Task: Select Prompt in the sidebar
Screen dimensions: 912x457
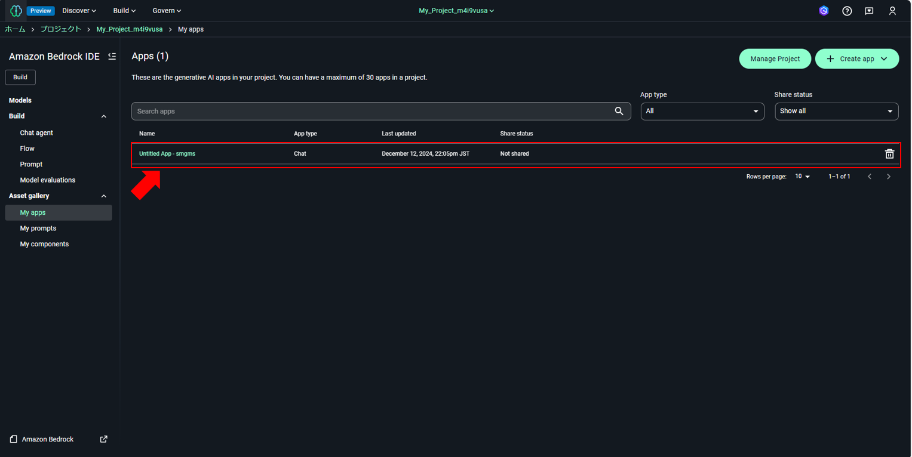Action: pos(31,164)
